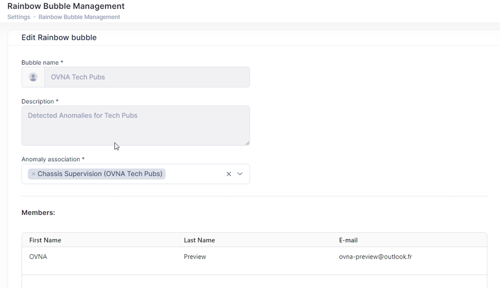This screenshot has width=500, height=288.
Task: Select the Chassis Supervision (OVNA Tech Pubs) chip
Action: [100, 174]
